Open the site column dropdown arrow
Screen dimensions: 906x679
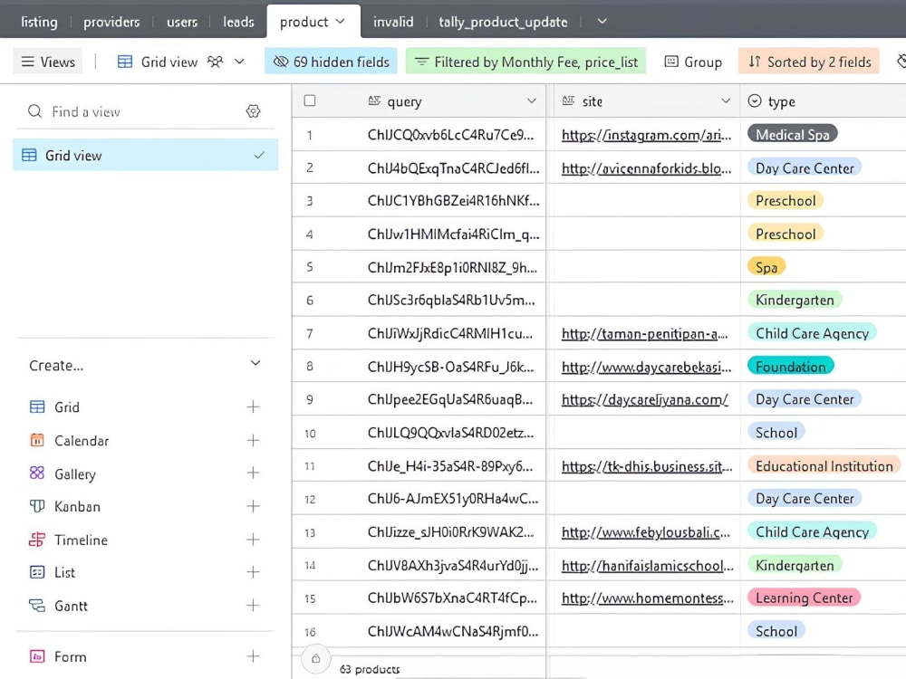pyautogui.click(x=726, y=101)
